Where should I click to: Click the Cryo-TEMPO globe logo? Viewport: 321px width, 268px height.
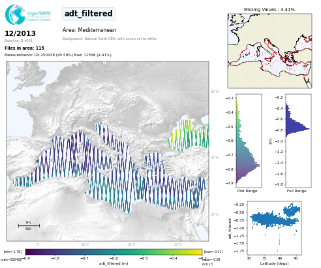tap(15, 14)
